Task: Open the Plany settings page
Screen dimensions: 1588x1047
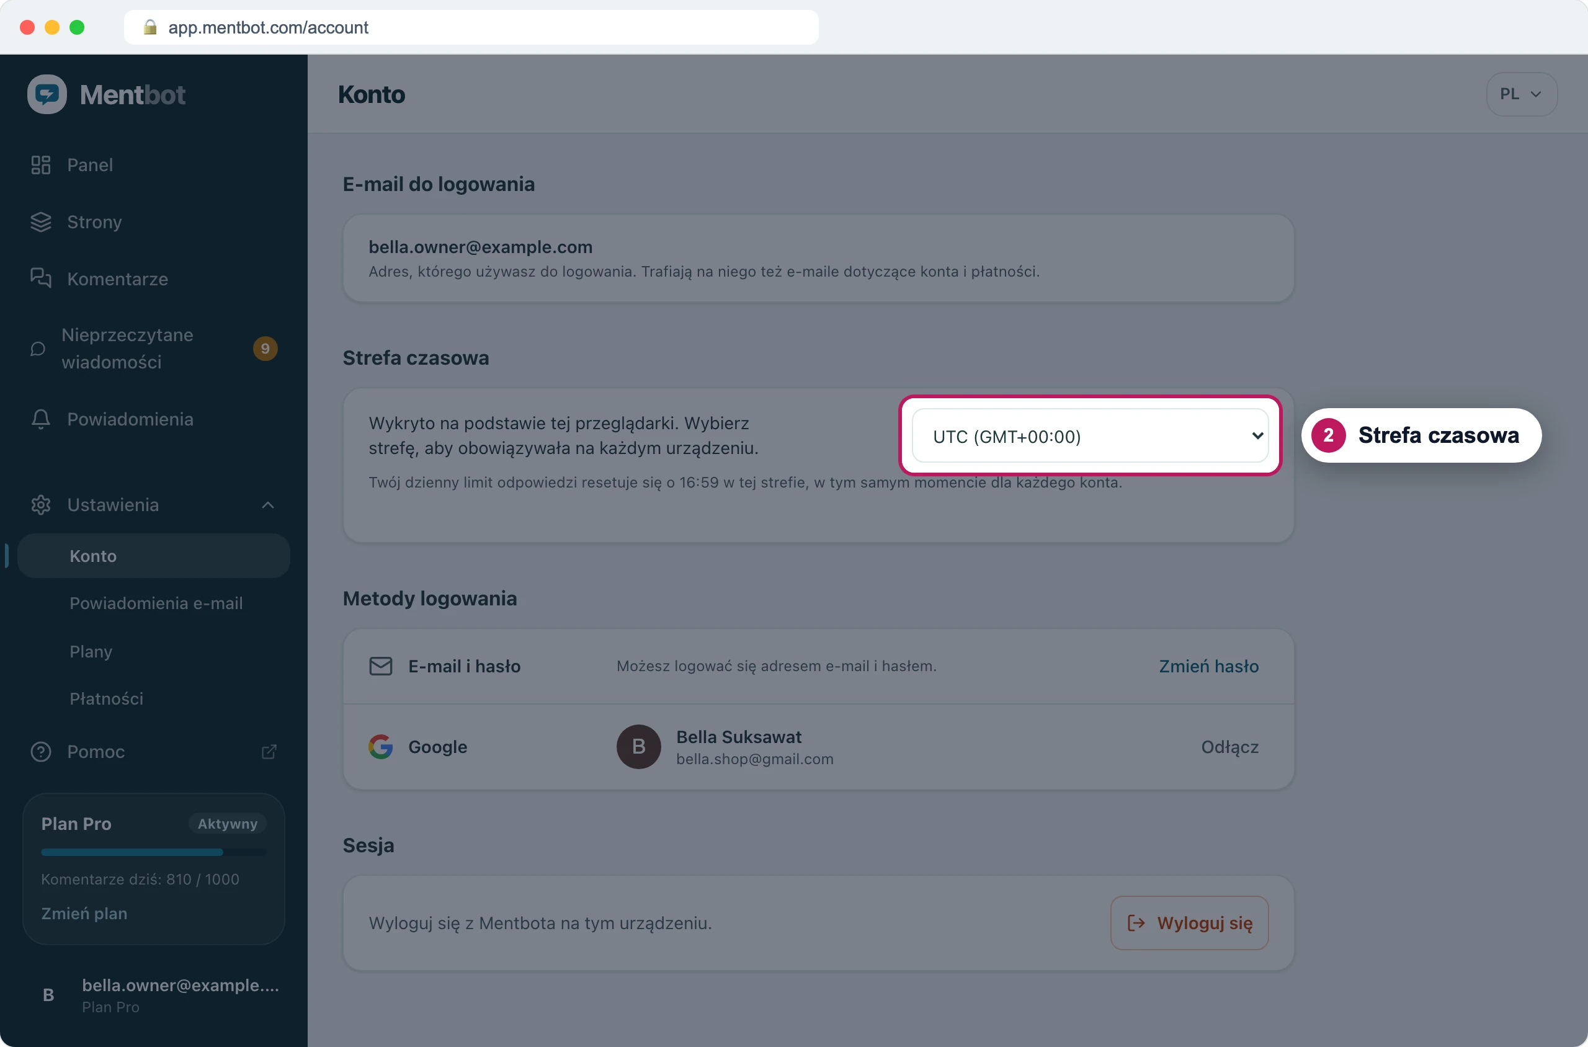Action: pyautogui.click(x=91, y=651)
